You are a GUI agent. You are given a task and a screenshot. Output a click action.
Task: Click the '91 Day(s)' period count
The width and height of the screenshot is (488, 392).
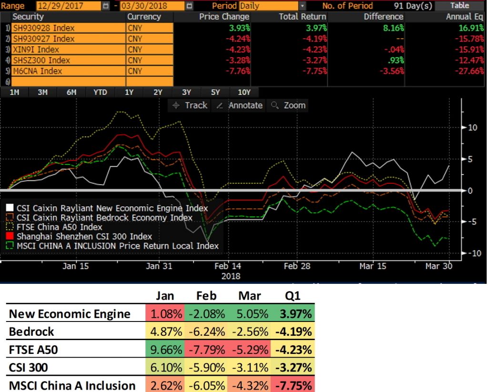point(413,6)
